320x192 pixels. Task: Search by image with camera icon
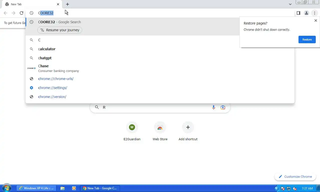pyautogui.click(x=223, y=107)
